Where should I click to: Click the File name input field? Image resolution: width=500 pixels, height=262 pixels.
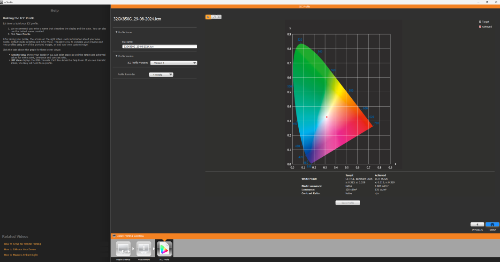coord(159,46)
